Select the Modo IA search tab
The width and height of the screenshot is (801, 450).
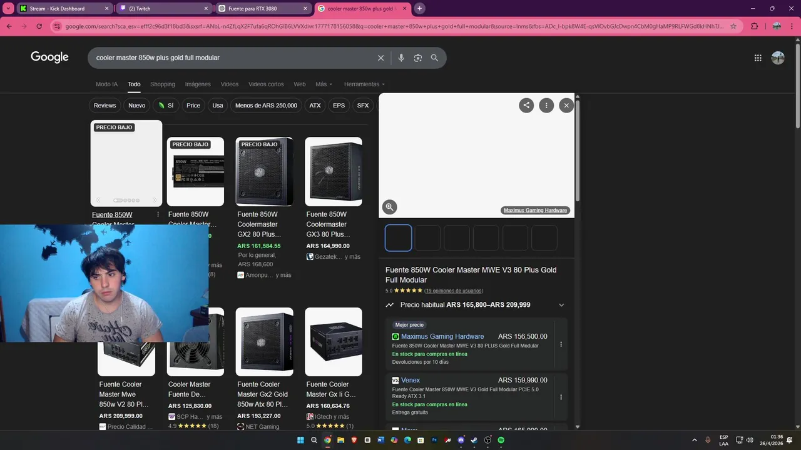click(x=106, y=84)
